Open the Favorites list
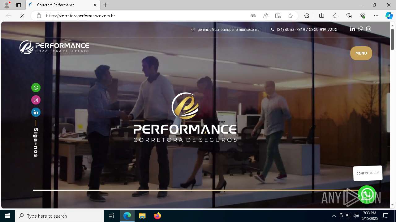This screenshot has height=222, width=396. point(335,16)
